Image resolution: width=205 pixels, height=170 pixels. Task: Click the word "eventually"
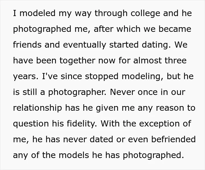tap(84, 45)
